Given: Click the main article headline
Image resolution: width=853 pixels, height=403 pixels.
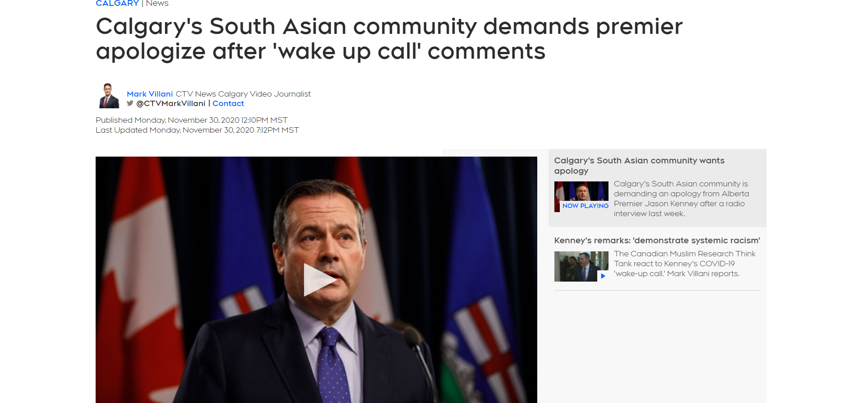Looking at the screenshot, I should click(x=389, y=38).
